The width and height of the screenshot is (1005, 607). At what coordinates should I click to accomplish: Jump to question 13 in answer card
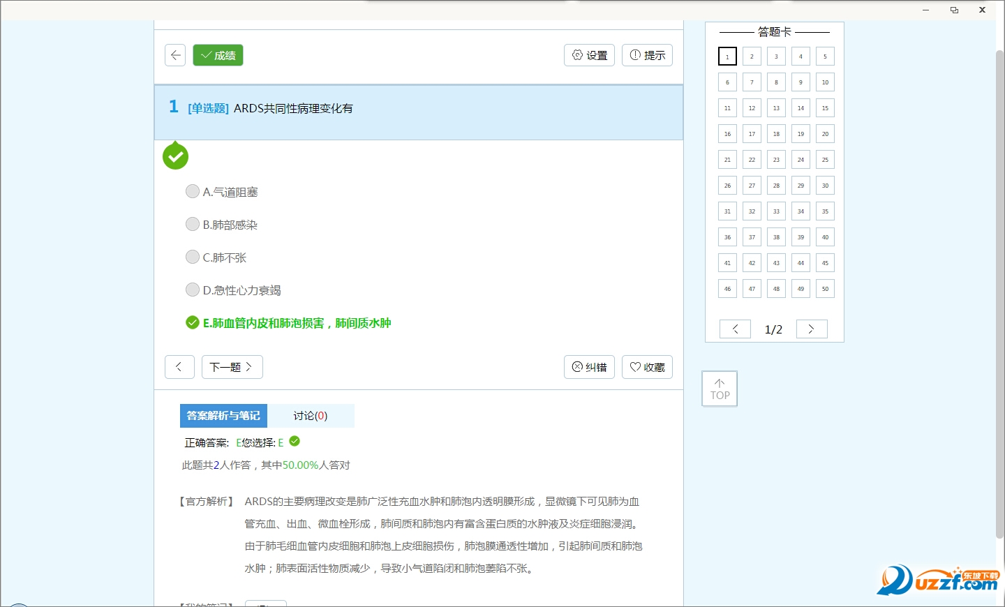point(776,108)
